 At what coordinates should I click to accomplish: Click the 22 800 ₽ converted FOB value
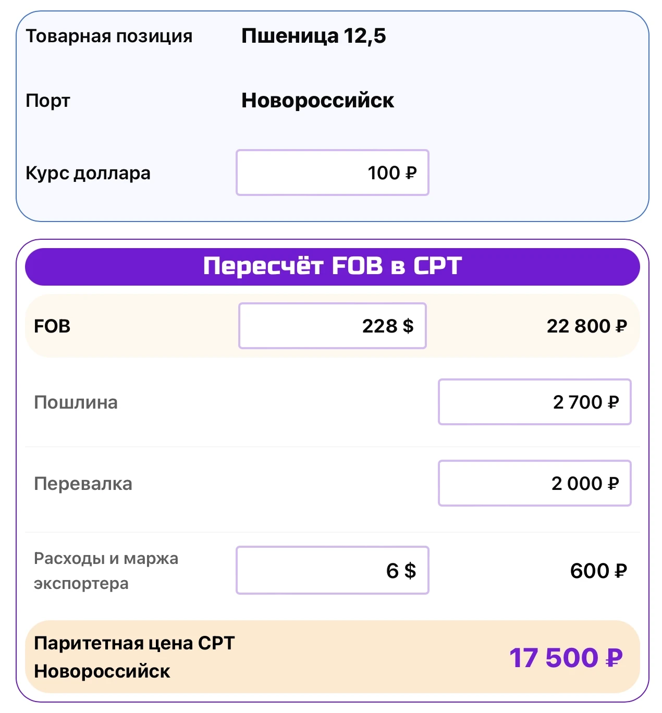click(x=586, y=326)
